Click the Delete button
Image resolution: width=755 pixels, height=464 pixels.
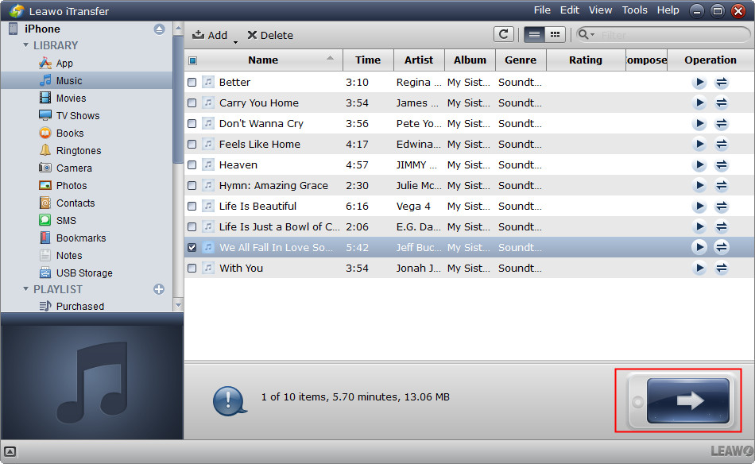coord(270,35)
